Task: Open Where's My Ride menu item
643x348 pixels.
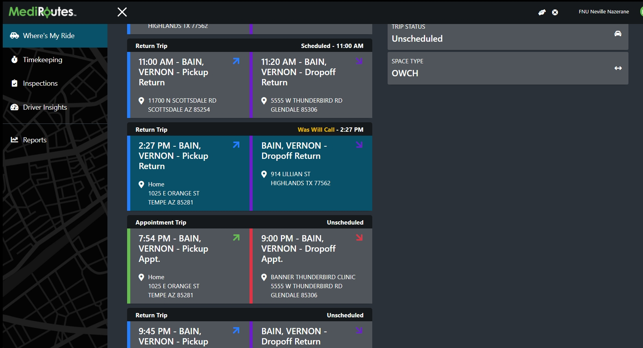Action: point(55,36)
